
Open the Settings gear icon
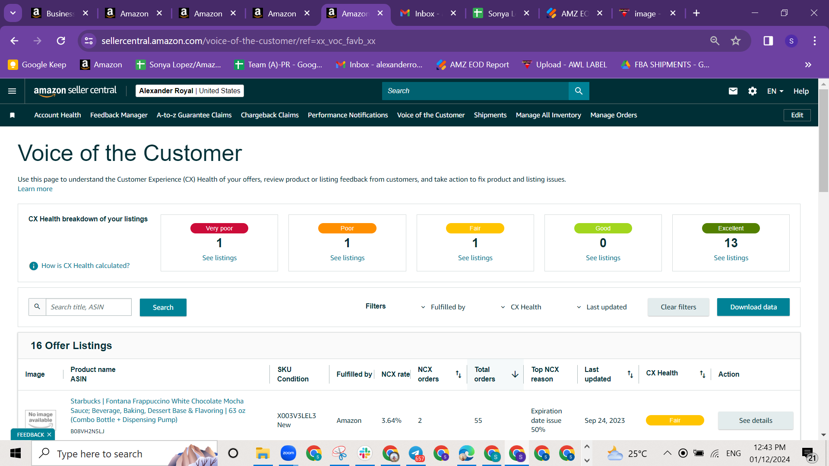tap(753, 91)
